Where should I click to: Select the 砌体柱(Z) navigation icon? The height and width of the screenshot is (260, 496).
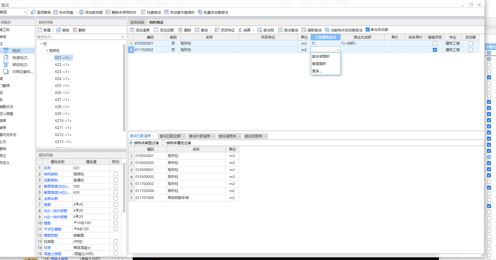(x=6, y=64)
